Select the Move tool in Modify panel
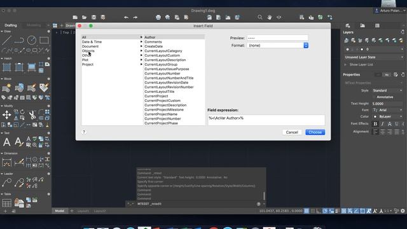Screen dimensions: 407x229 [x=6, y=114]
